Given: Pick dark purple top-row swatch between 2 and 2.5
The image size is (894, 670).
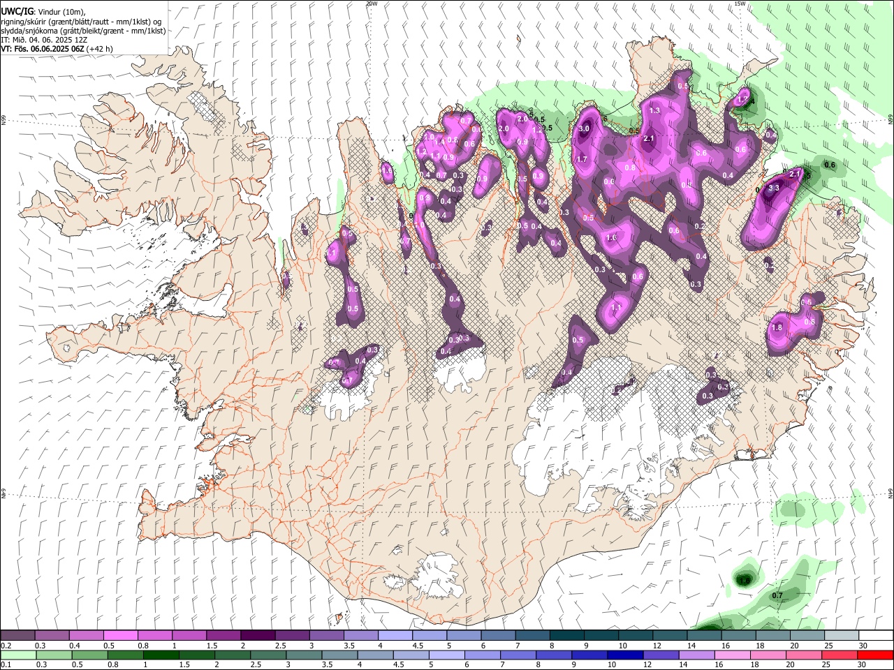Looking at the screenshot, I should [257, 636].
